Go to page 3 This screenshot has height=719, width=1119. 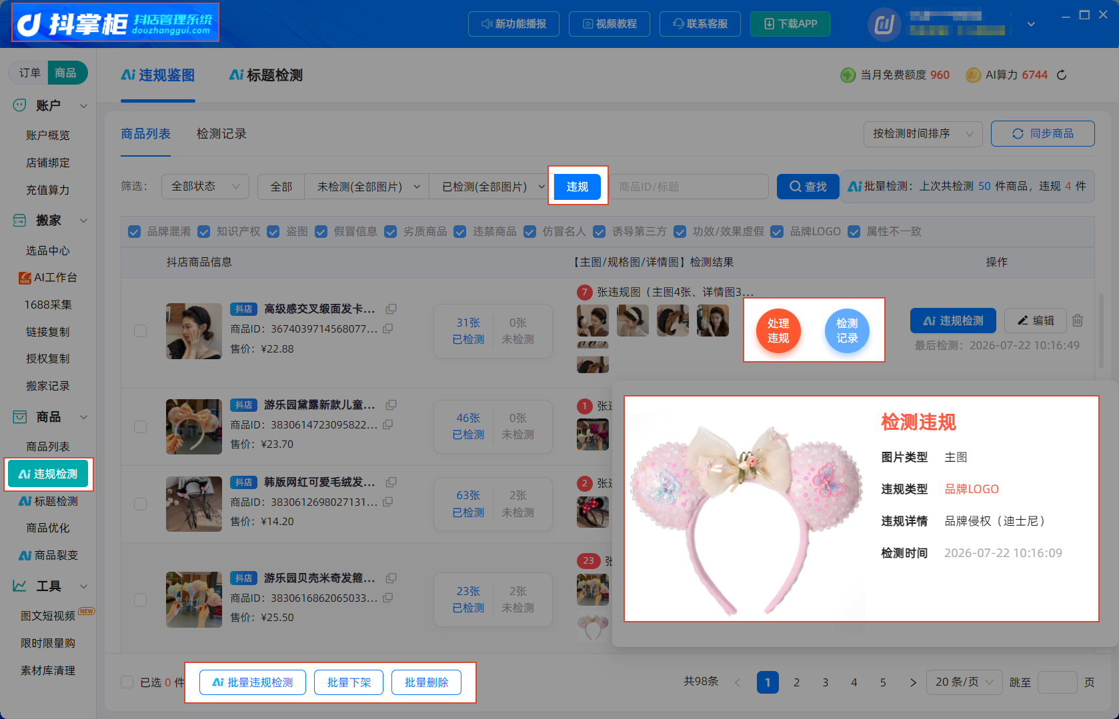[x=826, y=682]
